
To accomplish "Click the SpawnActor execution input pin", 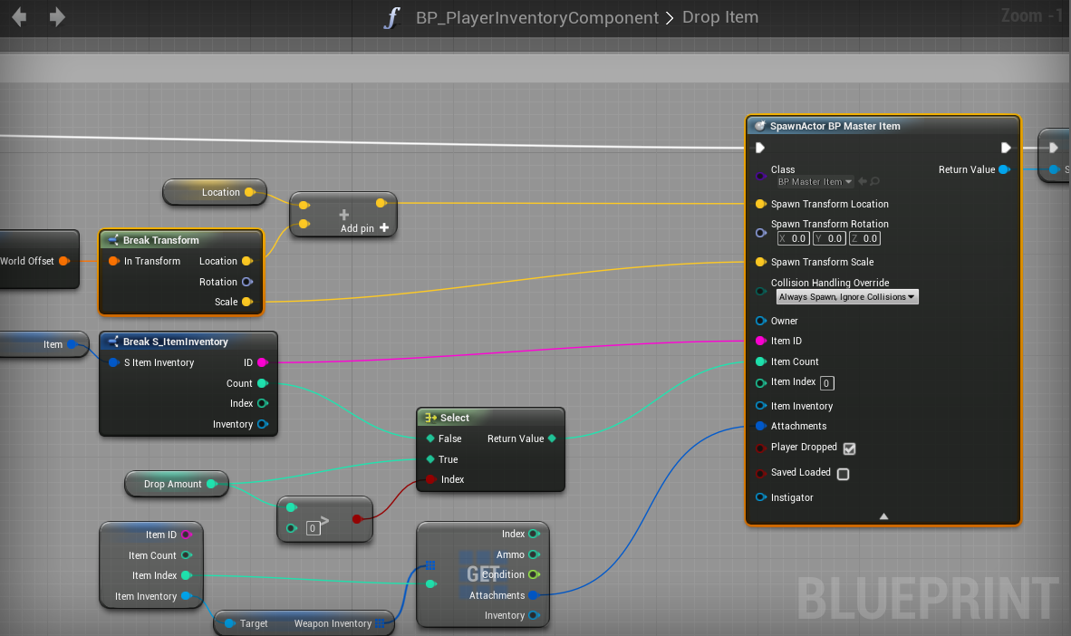I will click(760, 148).
